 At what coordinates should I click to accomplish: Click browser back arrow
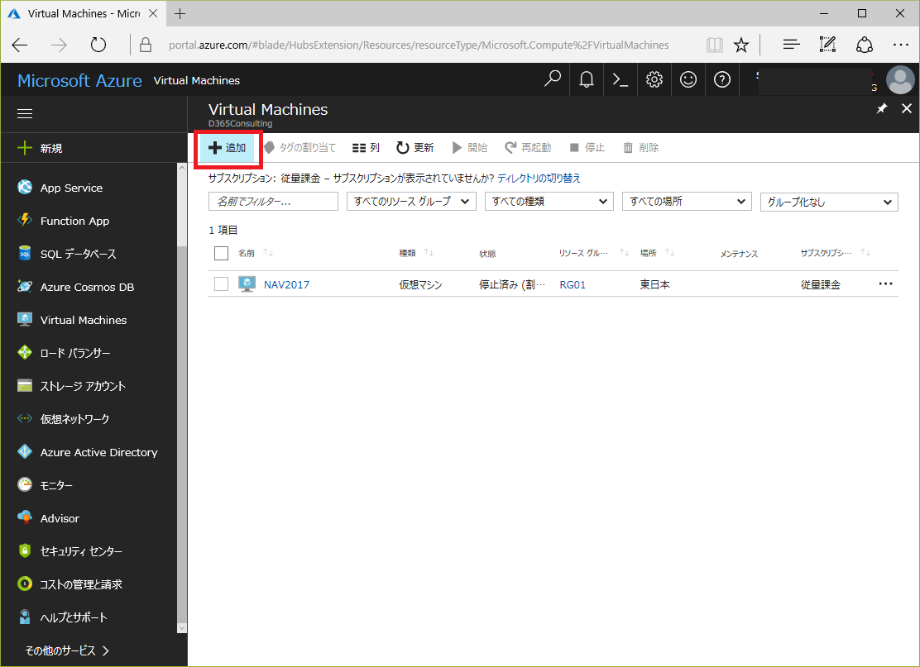pos(20,45)
